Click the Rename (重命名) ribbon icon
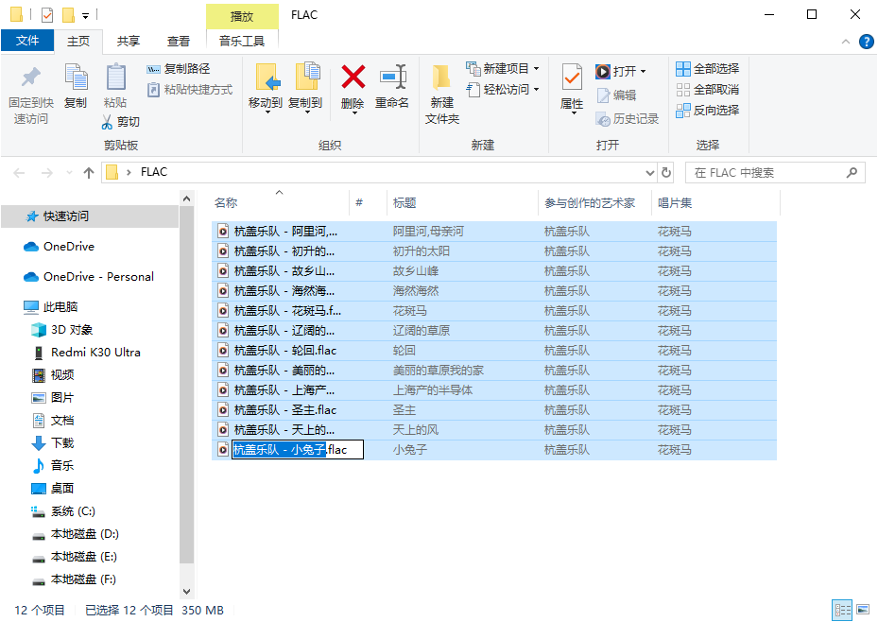The width and height of the screenshot is (878, 622). [392, 78]
